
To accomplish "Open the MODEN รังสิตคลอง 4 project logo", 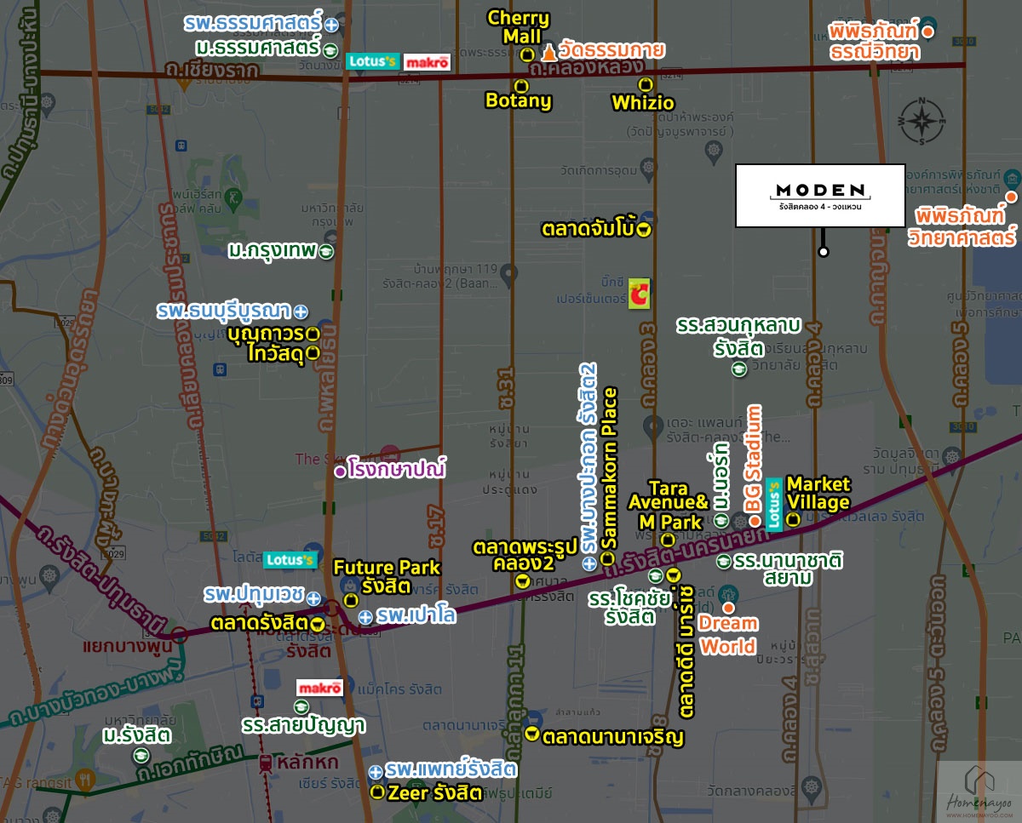I will point(820,196).
